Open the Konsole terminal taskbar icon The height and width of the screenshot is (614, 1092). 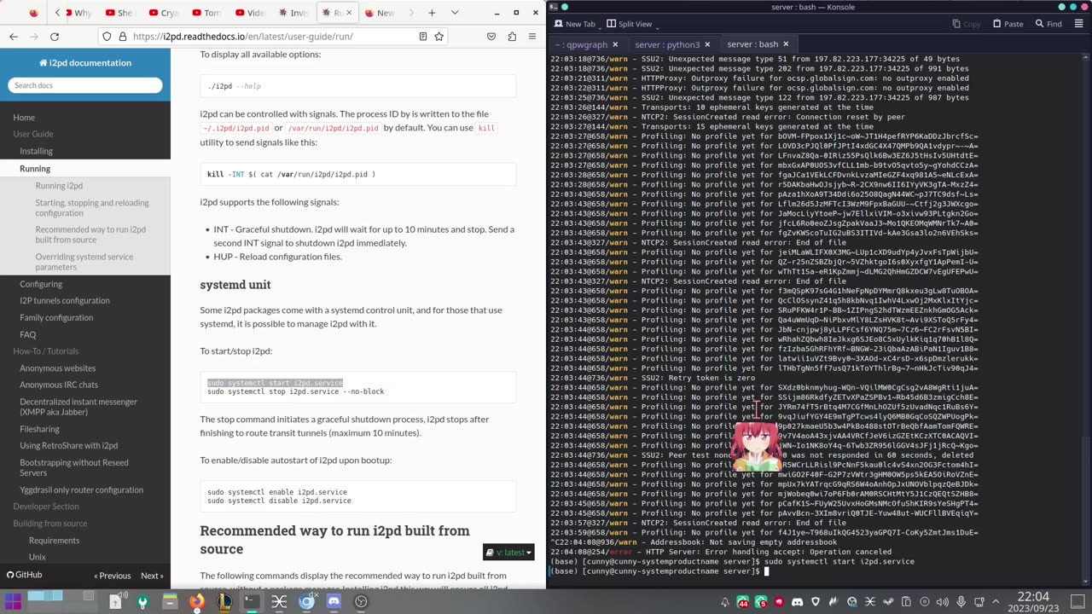[x=252, y=602]
